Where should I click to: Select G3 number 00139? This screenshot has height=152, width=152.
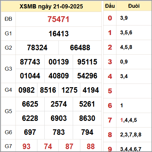59,62
